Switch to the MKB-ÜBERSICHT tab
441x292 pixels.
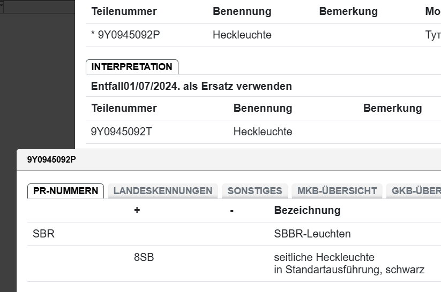click(x=337, y=191)
